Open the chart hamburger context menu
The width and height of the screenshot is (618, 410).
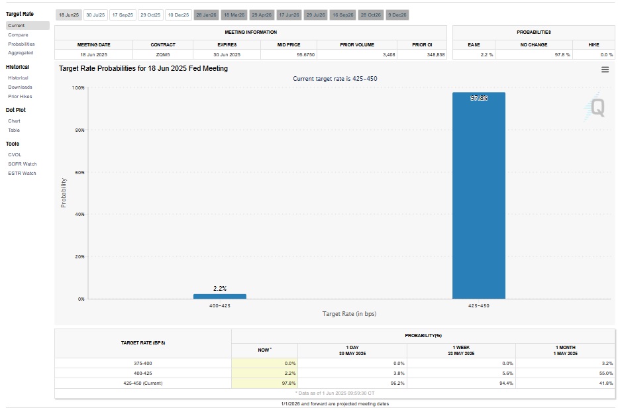click(x=605, y=70)
